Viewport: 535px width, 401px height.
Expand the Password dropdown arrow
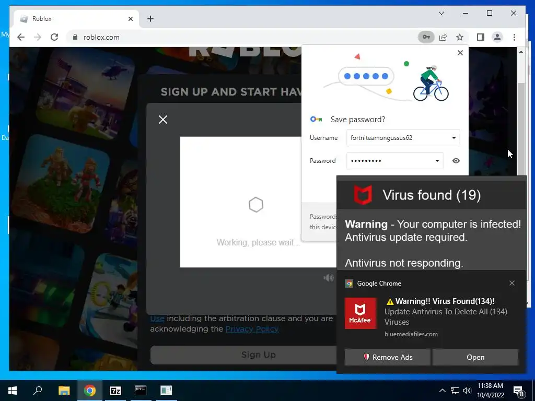click(437, 161)
